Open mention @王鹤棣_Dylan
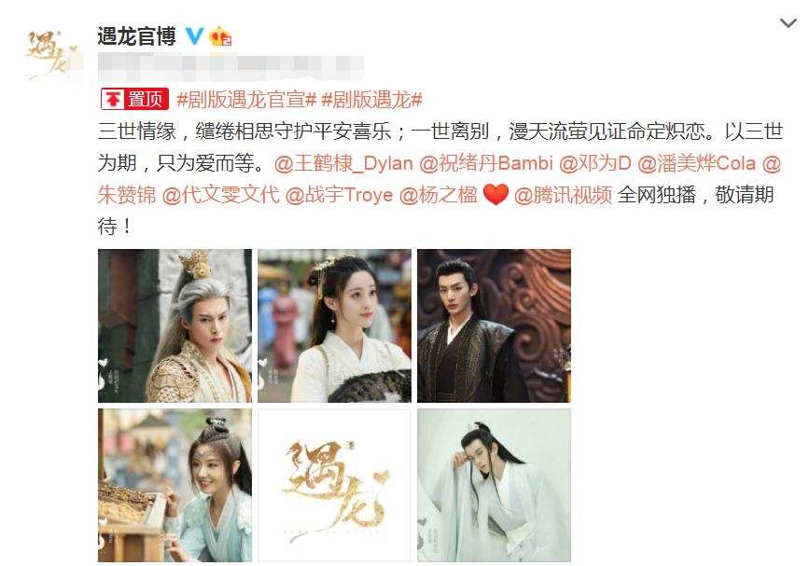Screen dimensions: 810x566 pyautogui.click(x=343, y=163)
